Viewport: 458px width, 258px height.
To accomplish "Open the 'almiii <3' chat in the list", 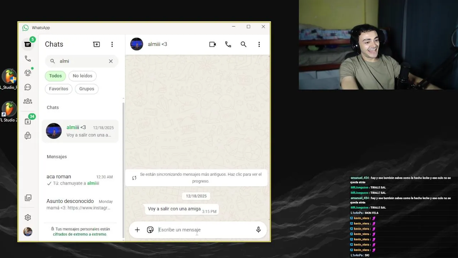I will 80,131.
